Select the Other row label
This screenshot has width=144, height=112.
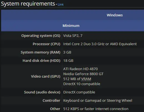(55, 109)
